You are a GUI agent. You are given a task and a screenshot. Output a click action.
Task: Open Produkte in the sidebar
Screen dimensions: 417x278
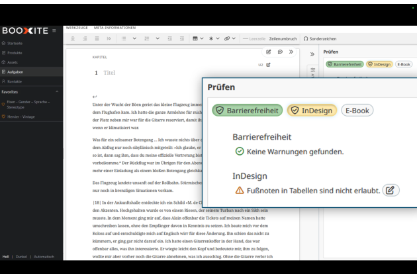point(31,53)
